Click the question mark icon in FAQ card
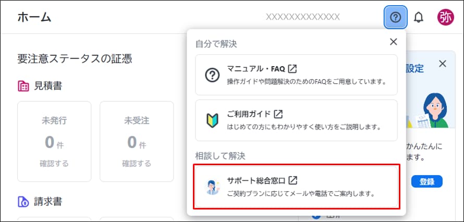This screenshot has width=464, height=222. click(x=212, y=75)
